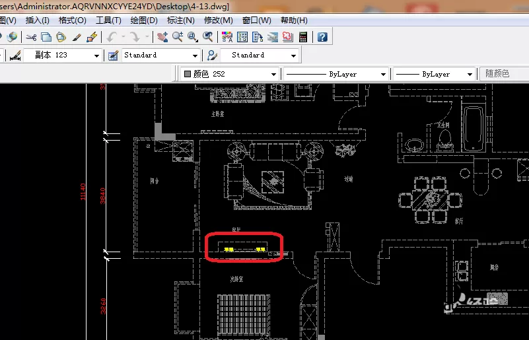Select the Match Properties brush tool
529x340 pixels.
[x=77, y=37]
